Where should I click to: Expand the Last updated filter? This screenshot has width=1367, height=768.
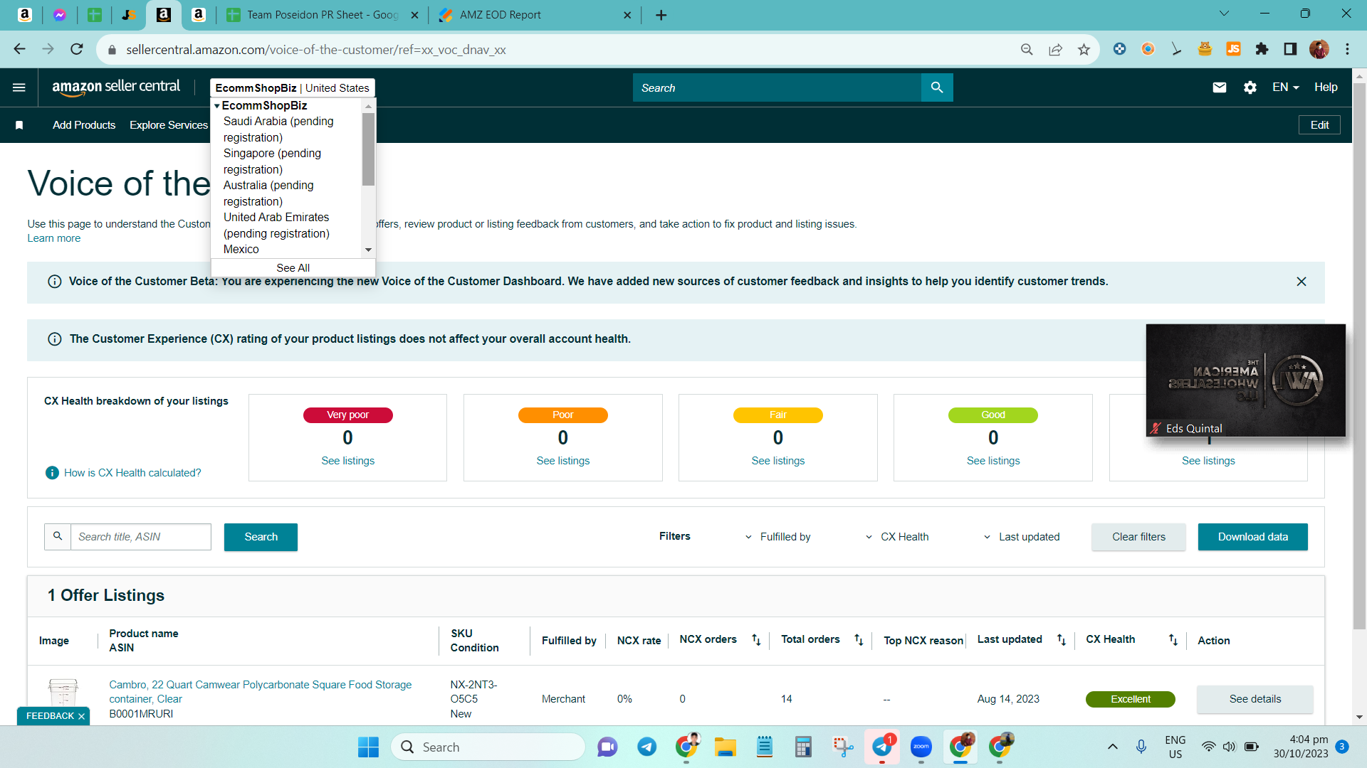tap(1022, 537)
